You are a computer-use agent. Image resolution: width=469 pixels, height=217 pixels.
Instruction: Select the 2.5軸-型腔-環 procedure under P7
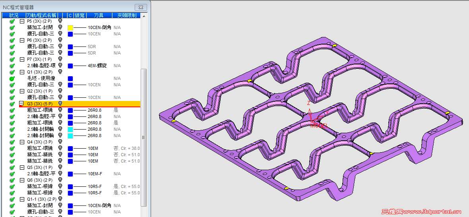coord(41,66)
